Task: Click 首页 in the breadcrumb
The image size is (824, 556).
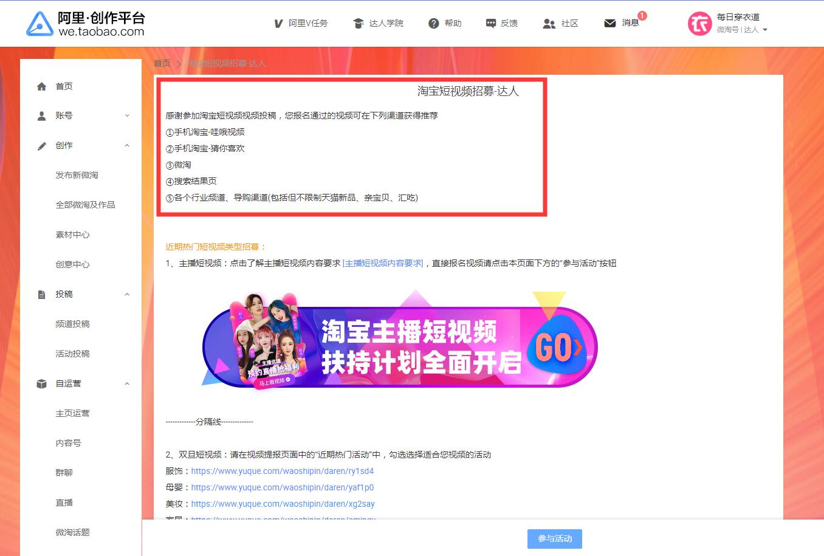Action: (162, 63)
